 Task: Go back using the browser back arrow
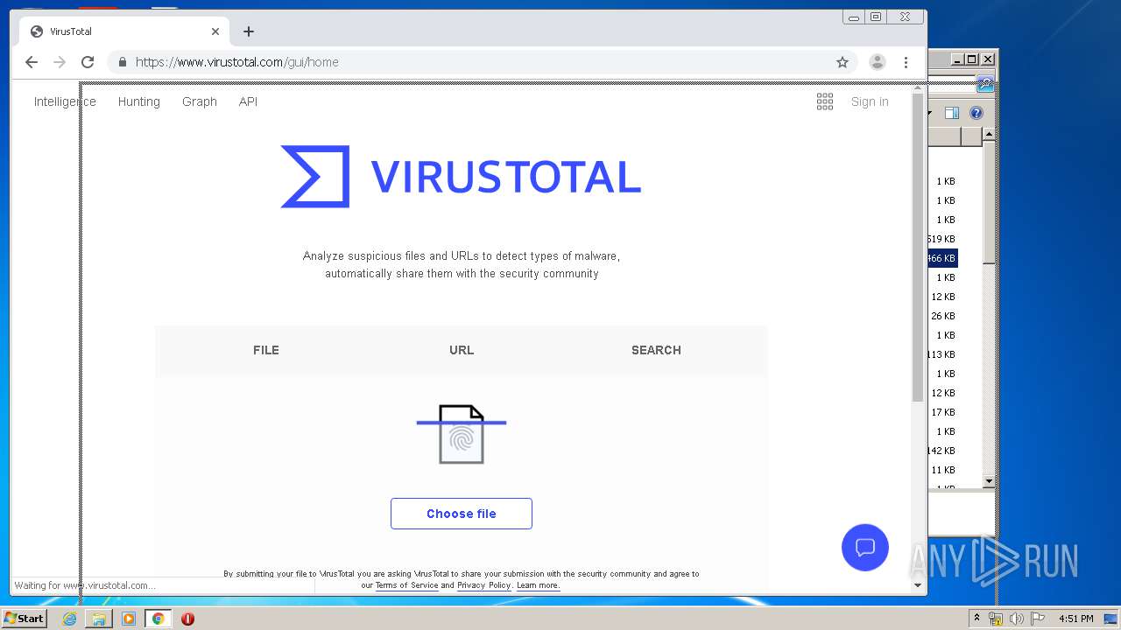[32, 62]
